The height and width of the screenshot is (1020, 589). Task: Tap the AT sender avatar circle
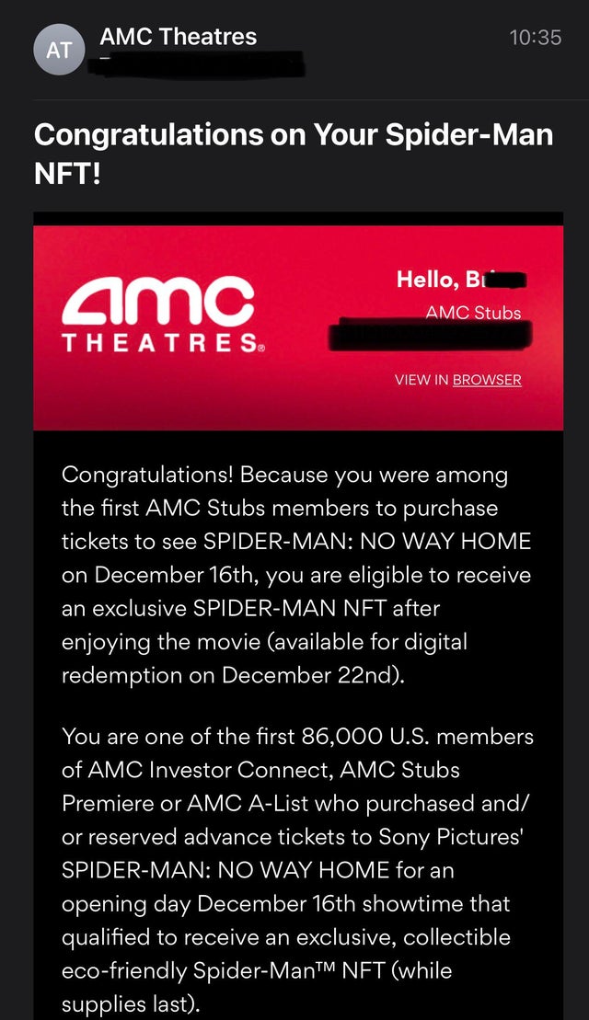coord(59,50)
